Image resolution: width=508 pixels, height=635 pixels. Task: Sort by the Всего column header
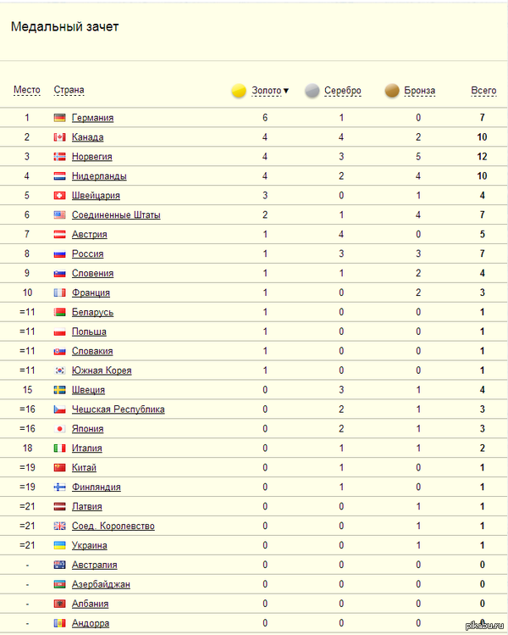point(483,91)
